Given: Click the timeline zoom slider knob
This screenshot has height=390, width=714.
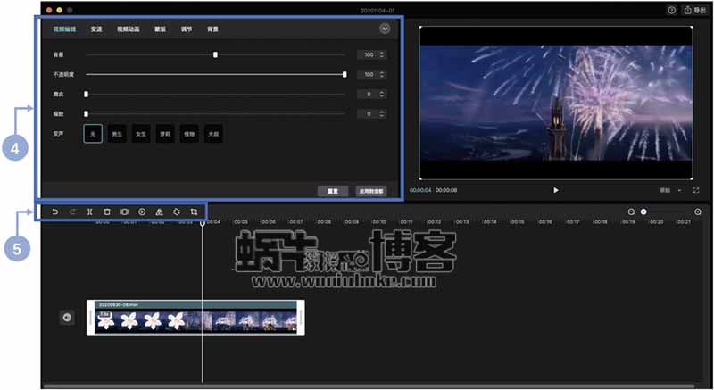Looking at the screenshot, I should 643,212.
